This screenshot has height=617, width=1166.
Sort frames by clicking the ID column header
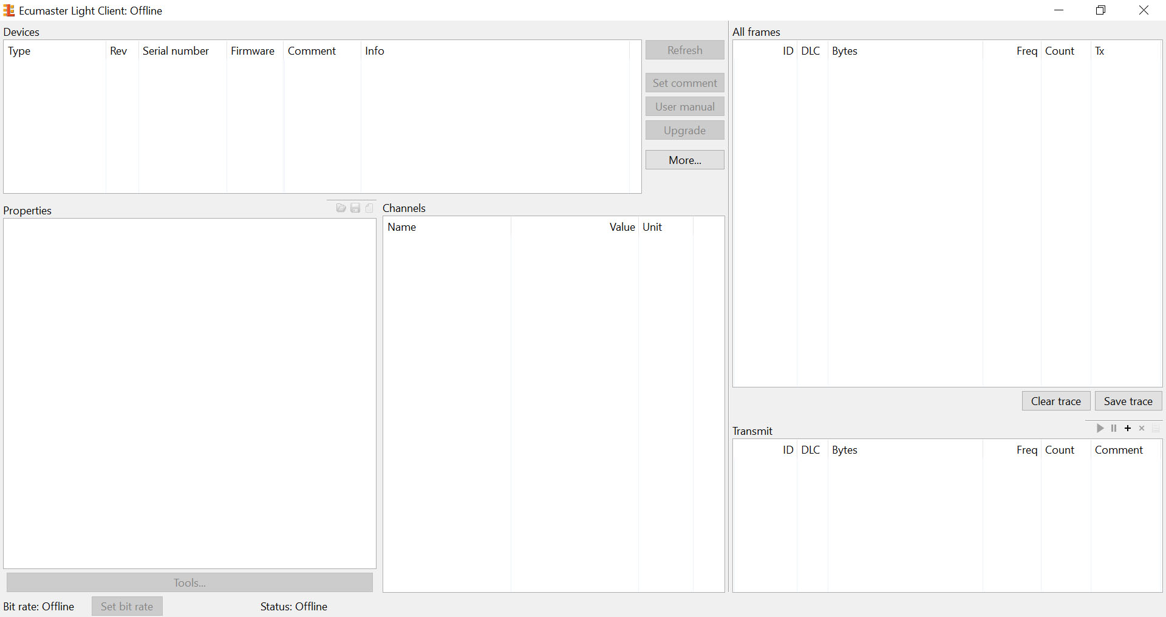(788, 51)
